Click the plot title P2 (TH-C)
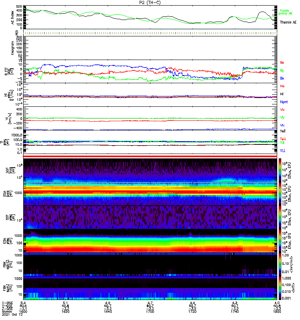Screen dimensions: 300x320 150,2
